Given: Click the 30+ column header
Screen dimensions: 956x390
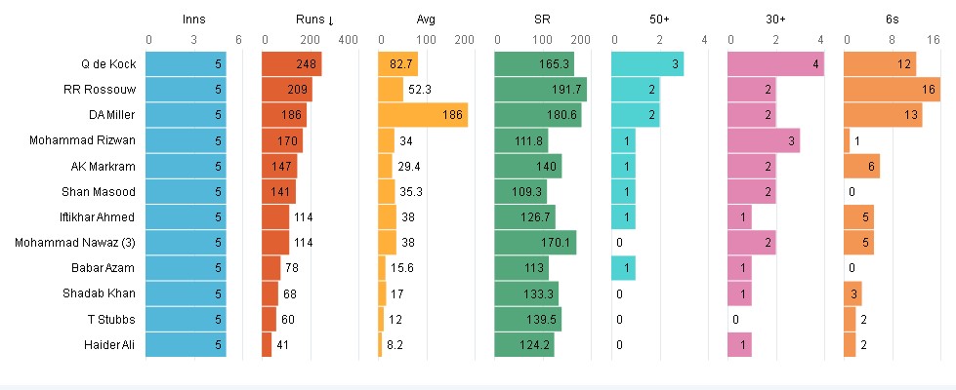Looking at the screenshot, I should point(776,19).
